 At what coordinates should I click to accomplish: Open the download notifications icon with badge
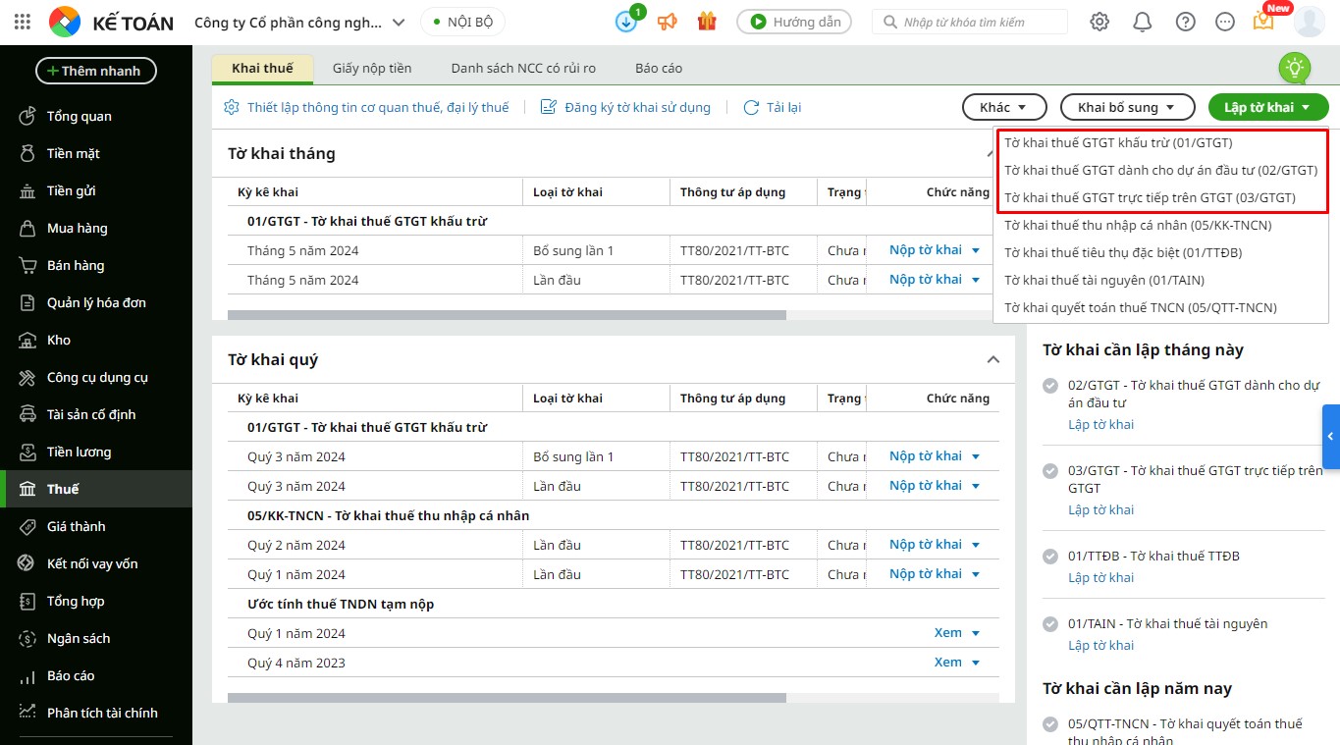coord(626,22)
